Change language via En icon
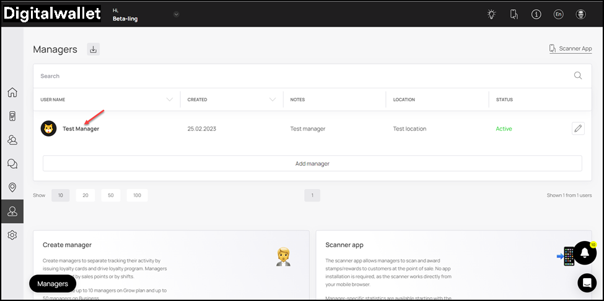The image size is (604, 301). (x=558, y=14)
